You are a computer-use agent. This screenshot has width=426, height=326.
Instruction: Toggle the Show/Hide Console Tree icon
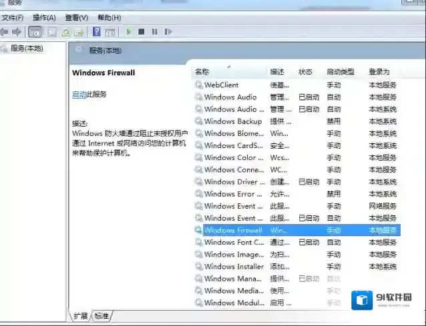(x=35, y=31)
